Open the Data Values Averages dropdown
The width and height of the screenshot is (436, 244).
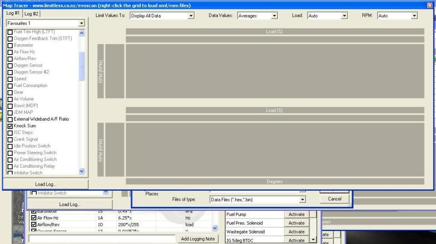[x=274, y=16]
